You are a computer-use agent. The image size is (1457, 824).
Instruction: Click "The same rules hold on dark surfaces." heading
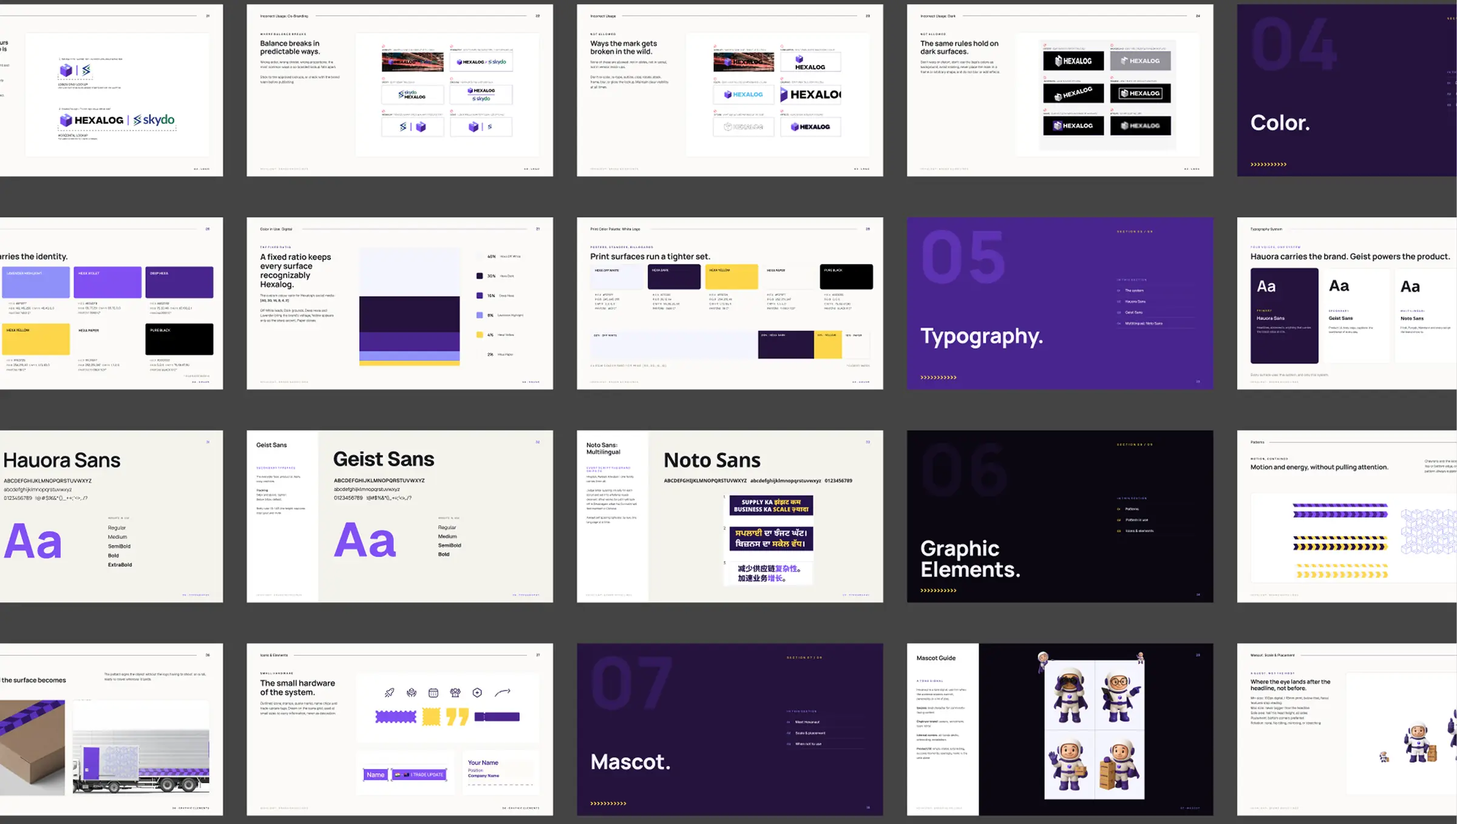tap(959, 47)
